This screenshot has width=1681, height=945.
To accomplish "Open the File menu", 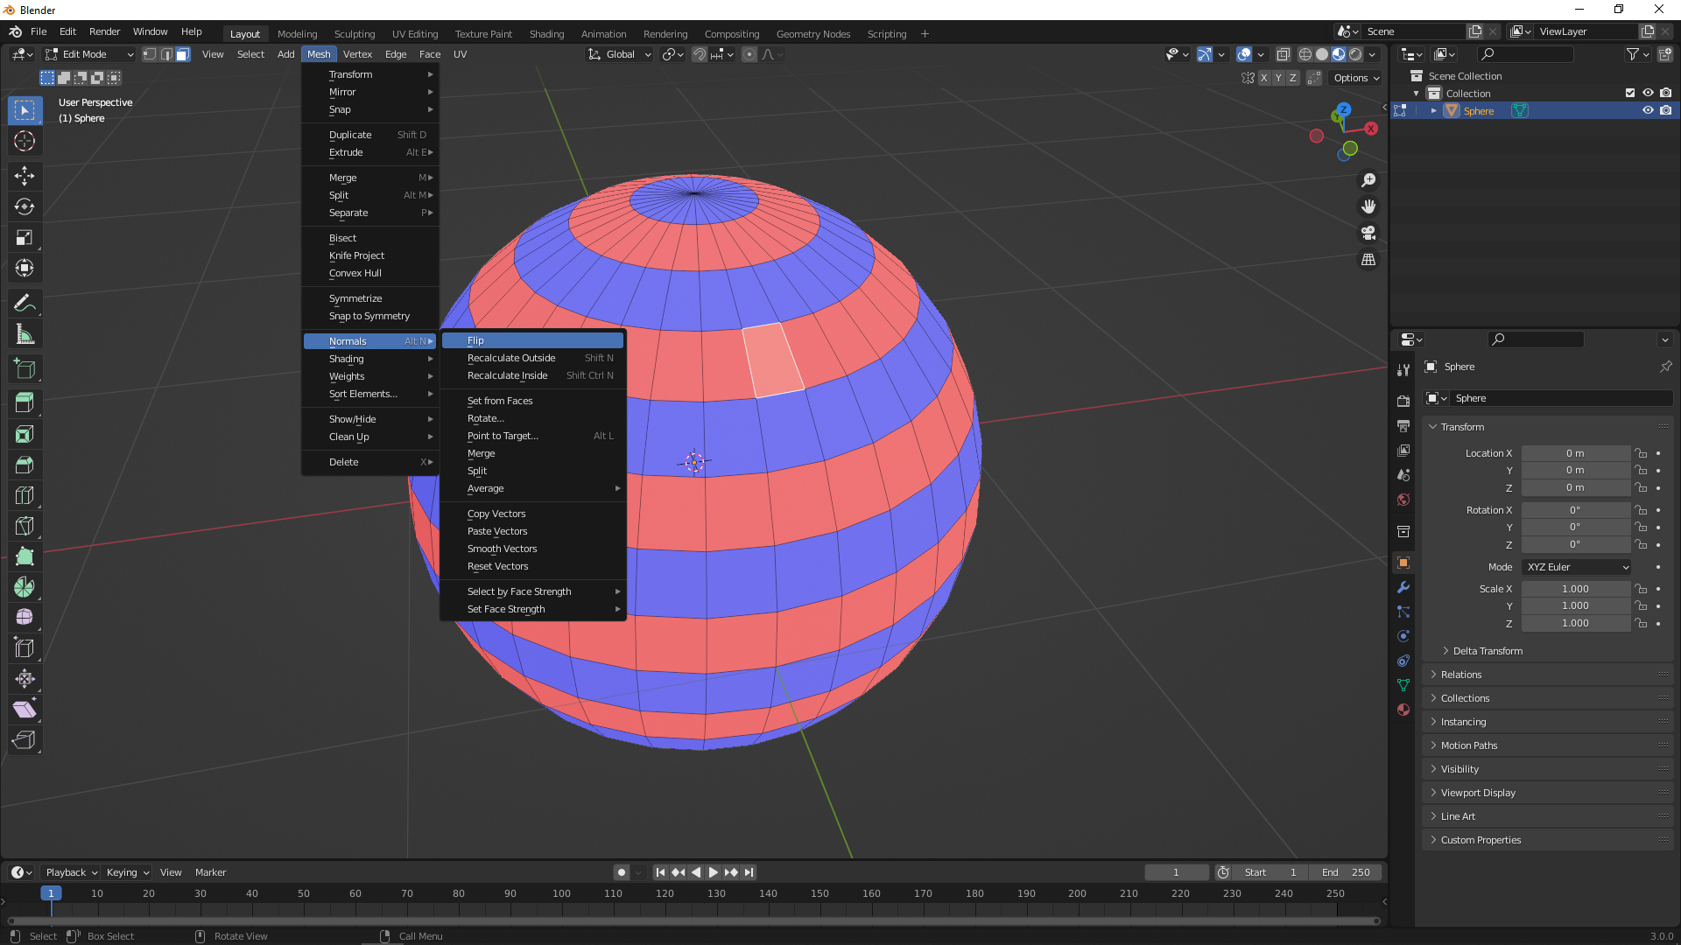I will tap(39, 31).
